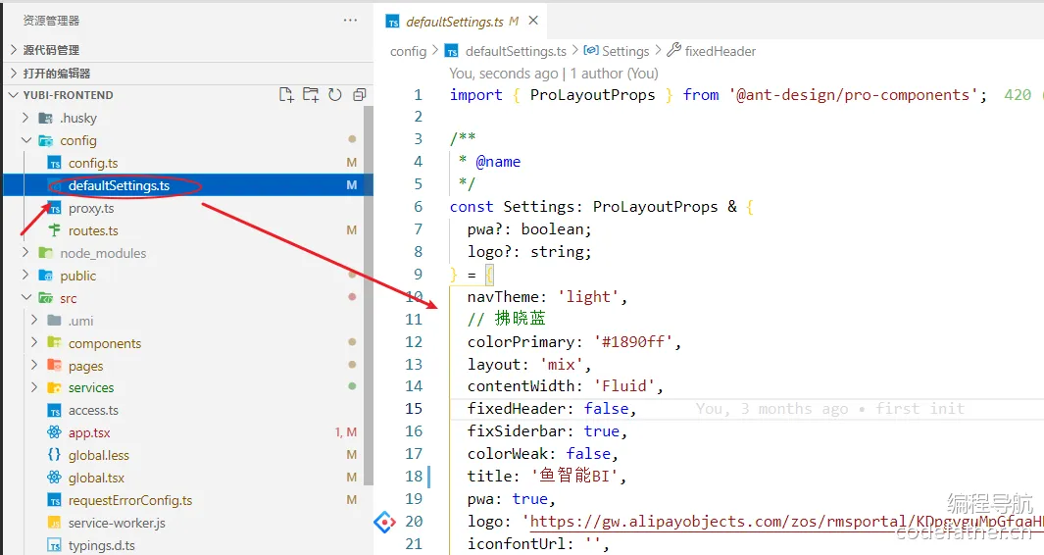1044x555 pixels.
Task: Click the fixedHeader breadcrumb symbol
Action: [720, 51]
